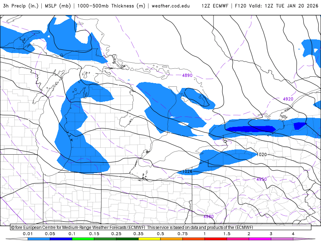Click the 4 legend value
The image size is (321, 241).
click(293, 234)
